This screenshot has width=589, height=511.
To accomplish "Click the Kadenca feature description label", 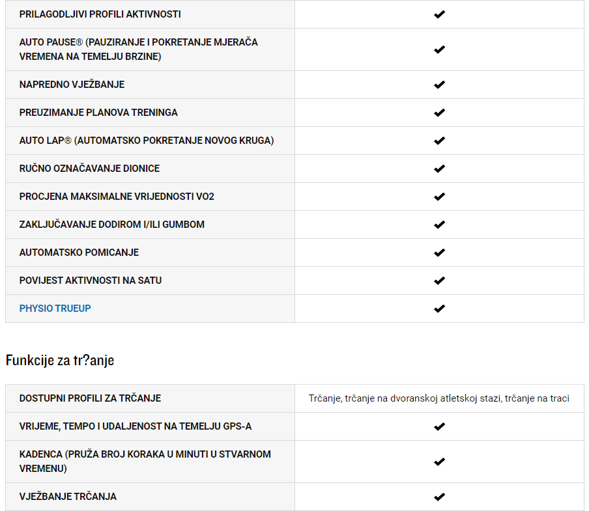I will [145, 462].
